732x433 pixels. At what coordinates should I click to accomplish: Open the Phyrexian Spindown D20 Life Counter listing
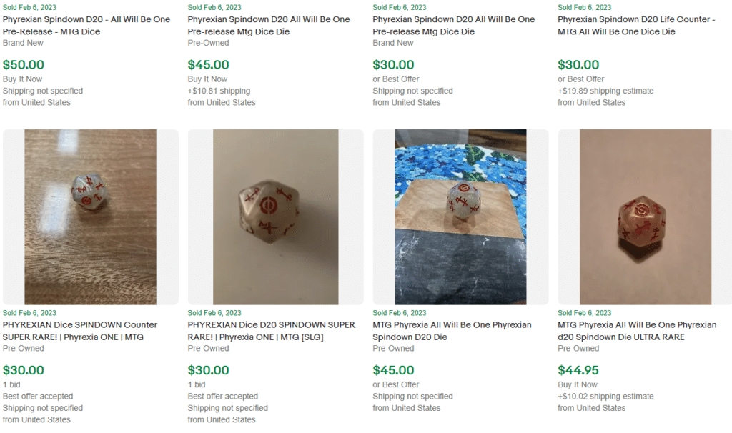[635, 26]
